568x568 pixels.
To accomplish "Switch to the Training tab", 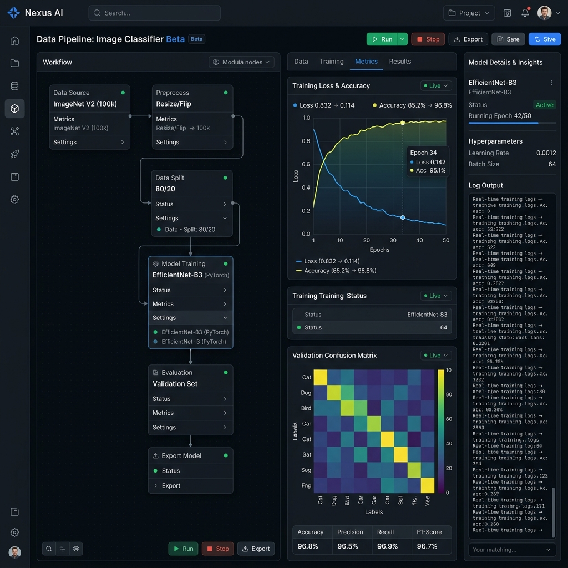I will point(332,61).
